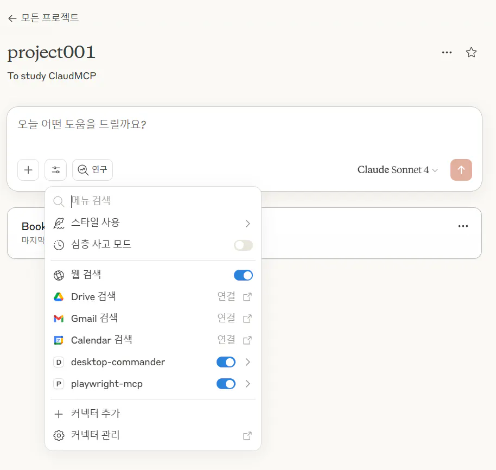Select the Drive 검색 menu item
496x470 pixels.
153,297
